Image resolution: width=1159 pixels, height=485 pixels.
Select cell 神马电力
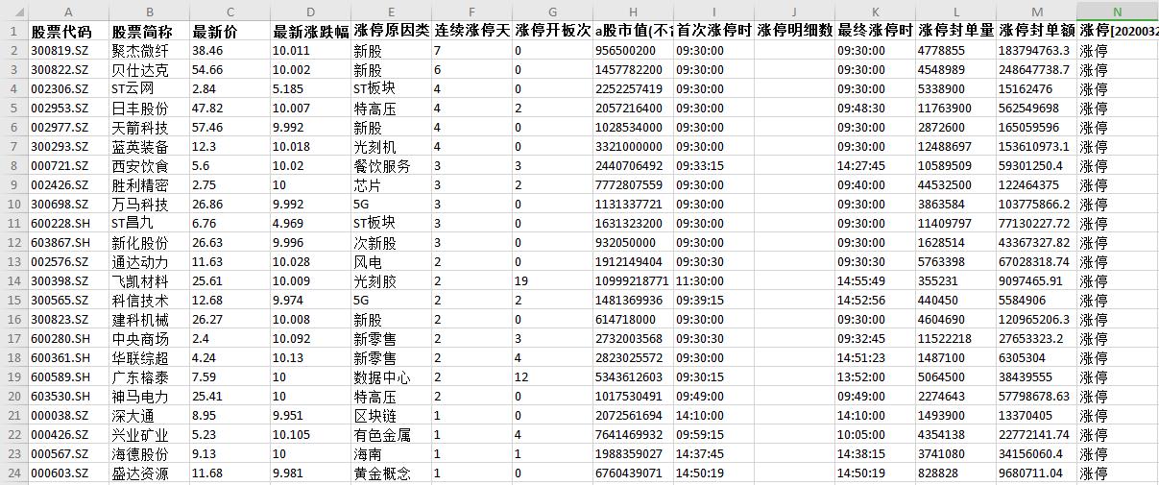coord(149,396)
